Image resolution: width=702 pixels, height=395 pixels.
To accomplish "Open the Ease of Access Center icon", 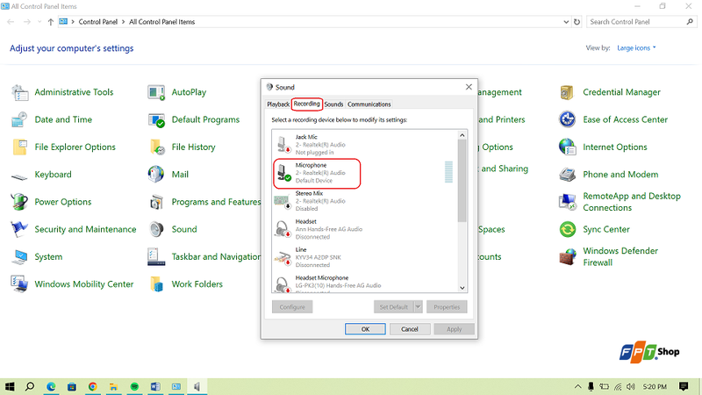I will (x=567, y=119).
